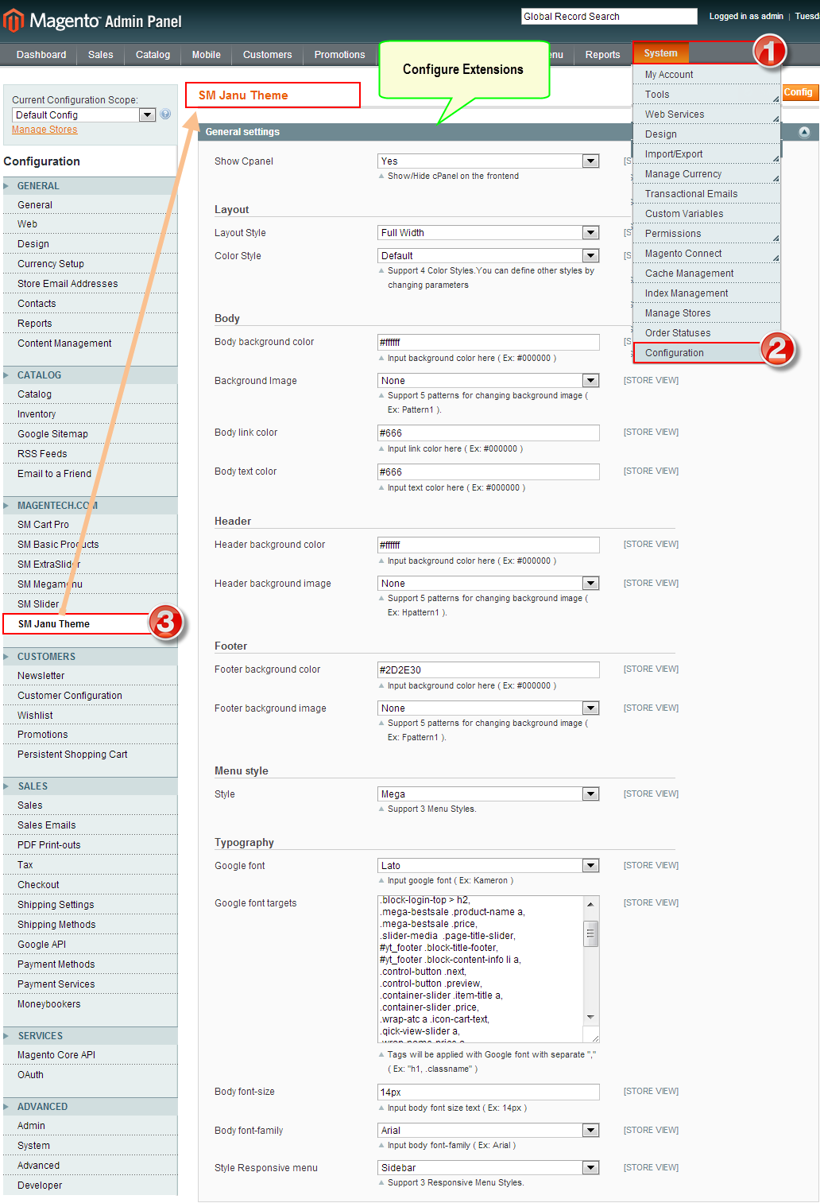Image resolution: width=820 pixels, height=1203 pixels.
Task: Open the Menu style Style dropdown
Action: pos(488,794)
